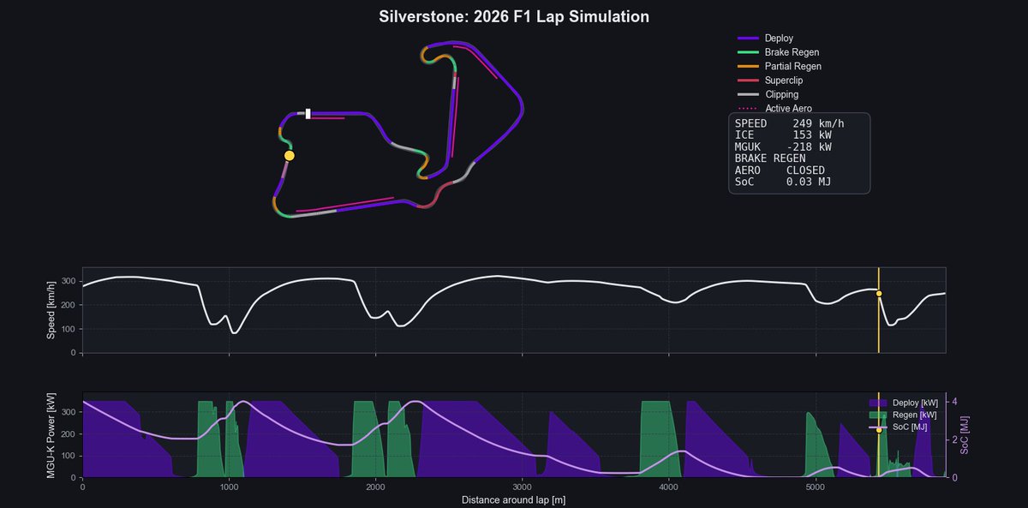Image resolution: width=1028 pixels, height=508 pixels.
Task: Click the 1000 tick on distance axis
Action: click(x=229, y=487)
